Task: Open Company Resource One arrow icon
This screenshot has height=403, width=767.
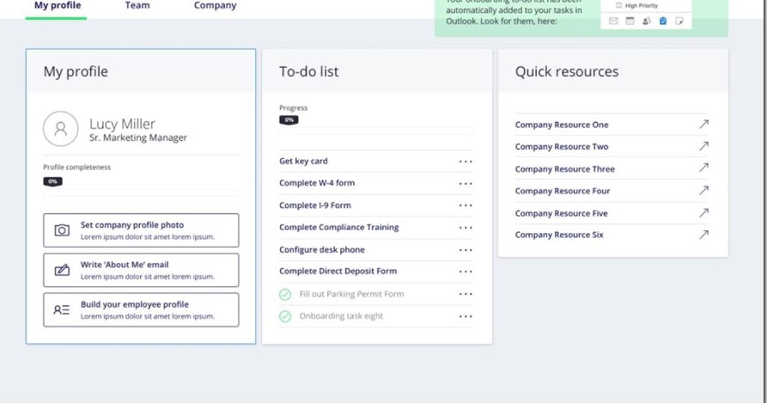Action: pyautogui.click(x=703, y=125)
